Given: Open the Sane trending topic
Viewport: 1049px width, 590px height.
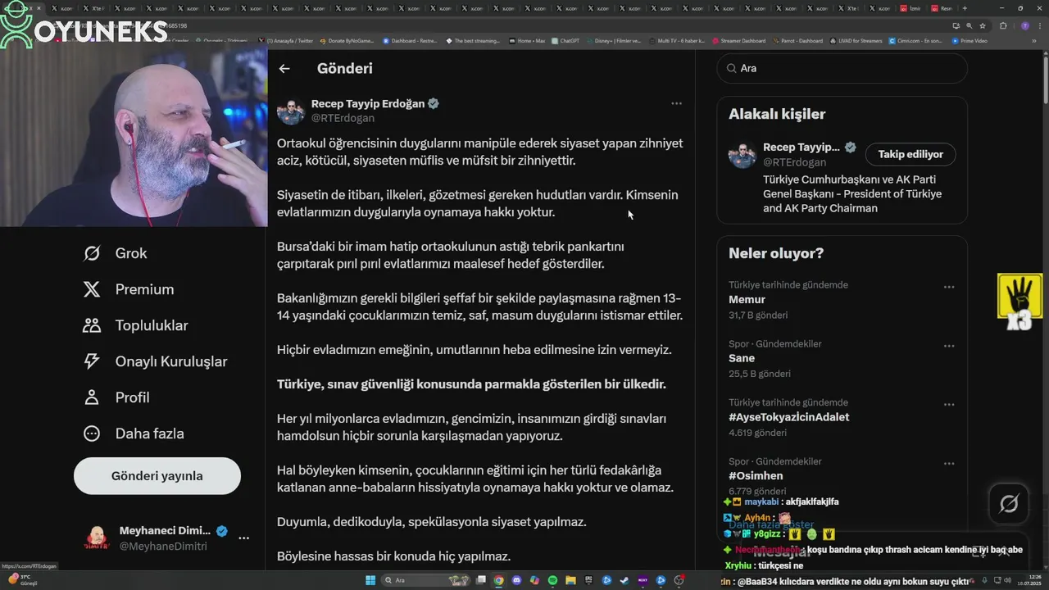Looking at the screenshot, I should [x=742, y=358].
